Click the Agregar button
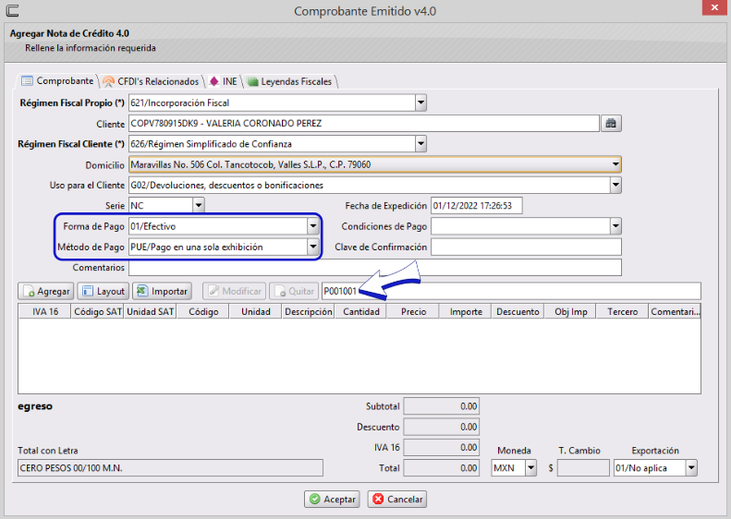 click(46, 291)
